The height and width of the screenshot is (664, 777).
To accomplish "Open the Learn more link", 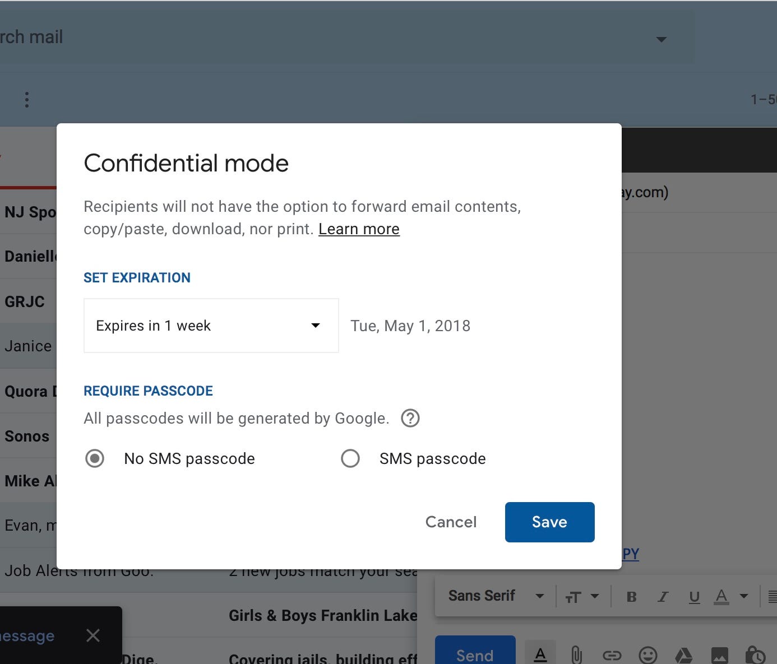I will pyautogui.click(x=358, y=229).
